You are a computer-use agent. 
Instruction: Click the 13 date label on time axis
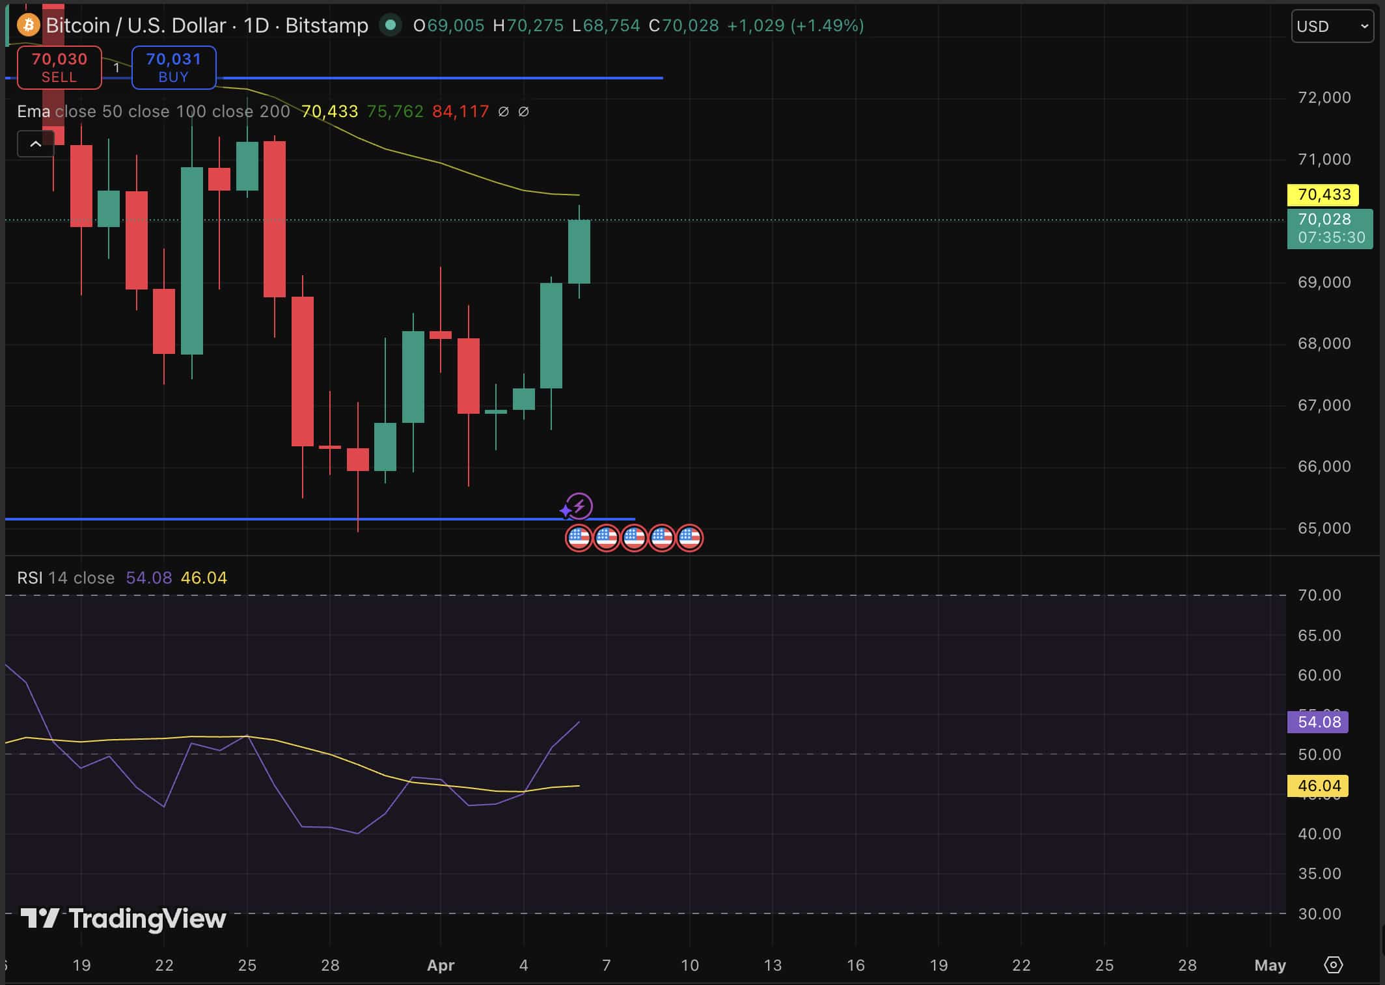pos(773,965)
